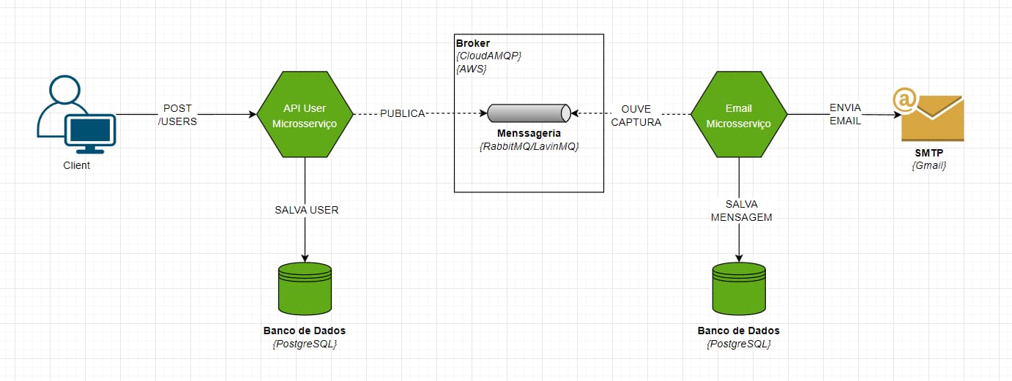Select the SALVA USER label
This screenshot has width=1012, height=381.
tap(307, 210)
